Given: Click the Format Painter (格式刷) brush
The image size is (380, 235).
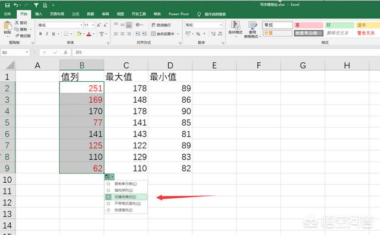Looking at the screenshot, I should pos(17,36).
